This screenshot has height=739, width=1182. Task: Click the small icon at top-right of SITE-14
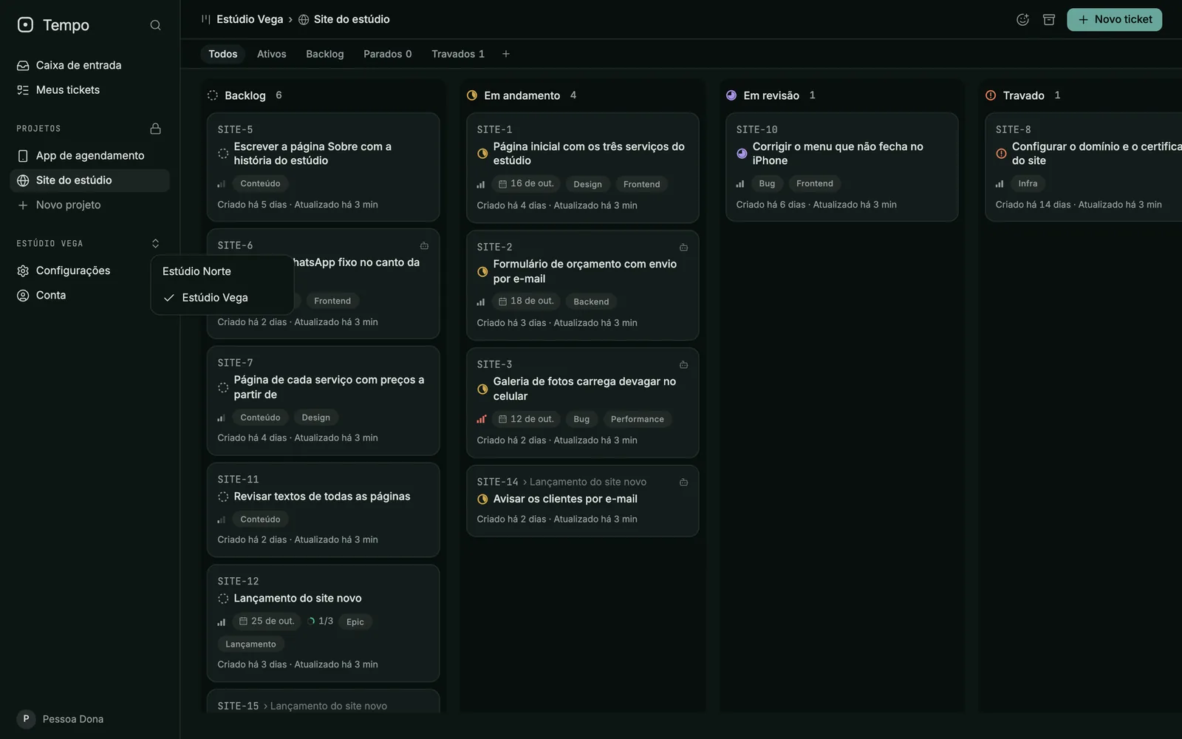[x=683, y=482]
